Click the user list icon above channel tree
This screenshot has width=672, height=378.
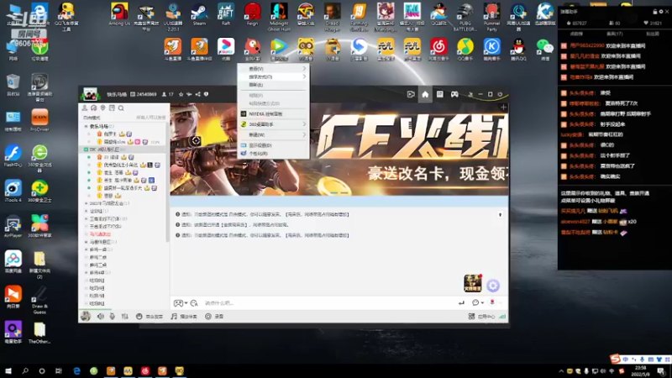pyautogui.click(x=85, y=108)
